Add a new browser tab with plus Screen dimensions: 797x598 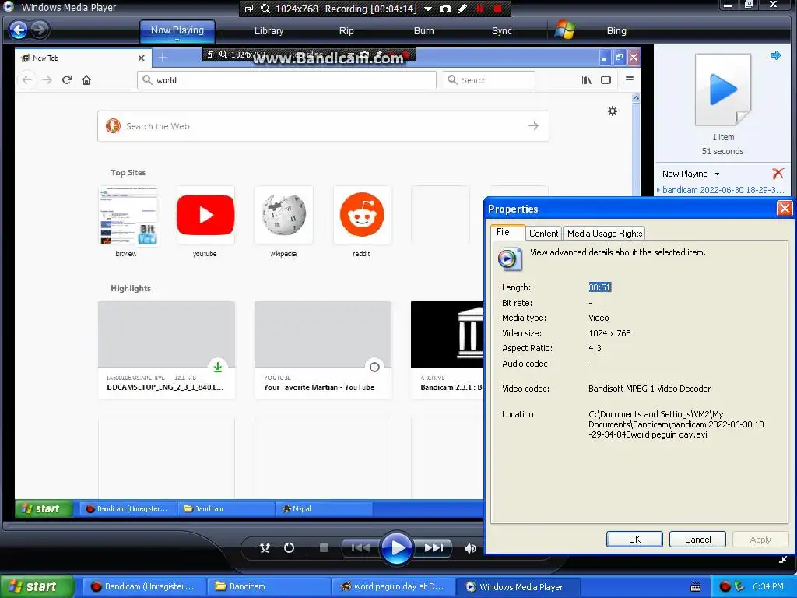coord(162,58)
